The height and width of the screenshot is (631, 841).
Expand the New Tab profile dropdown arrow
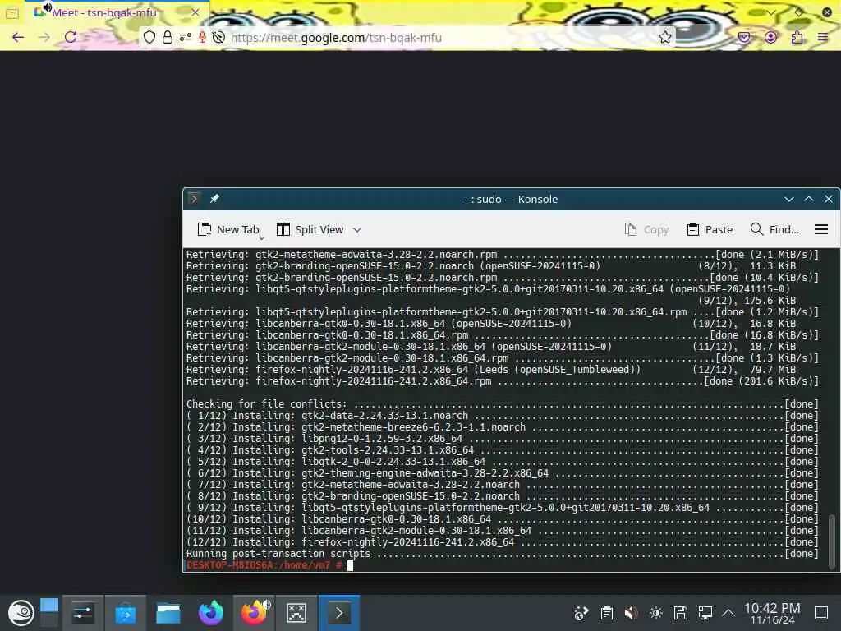click(x=262, y=238)
